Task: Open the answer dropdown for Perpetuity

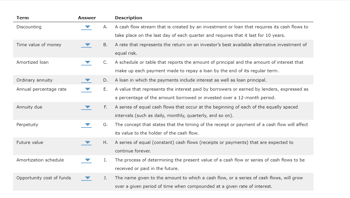Action: pyautogui.click(x=87, y=125)
